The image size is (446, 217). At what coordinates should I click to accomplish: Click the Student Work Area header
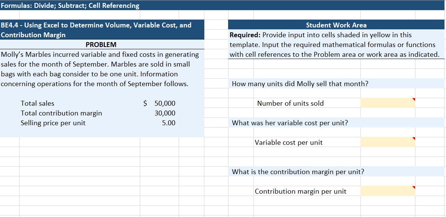(x=337, y=25)
